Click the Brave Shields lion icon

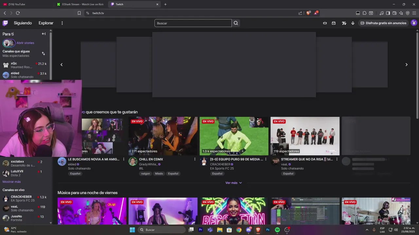point(308,13)
